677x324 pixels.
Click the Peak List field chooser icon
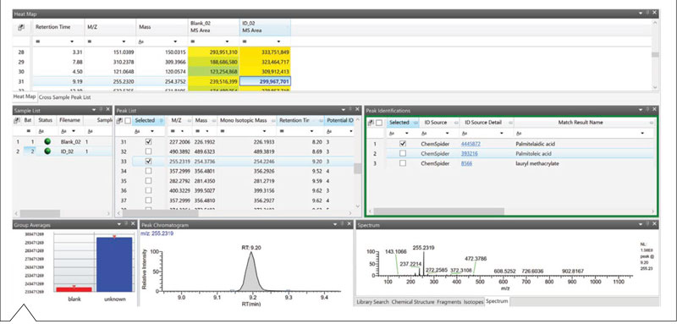(x=119, y=121)
